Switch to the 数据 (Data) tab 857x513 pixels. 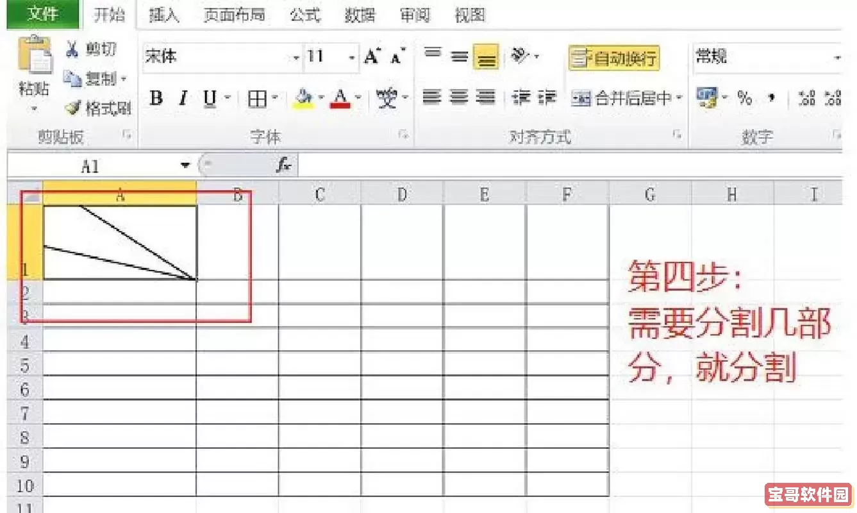(x=360, y=15)
